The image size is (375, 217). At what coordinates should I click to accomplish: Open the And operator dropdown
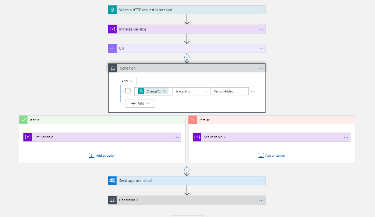tap(127, 81)
